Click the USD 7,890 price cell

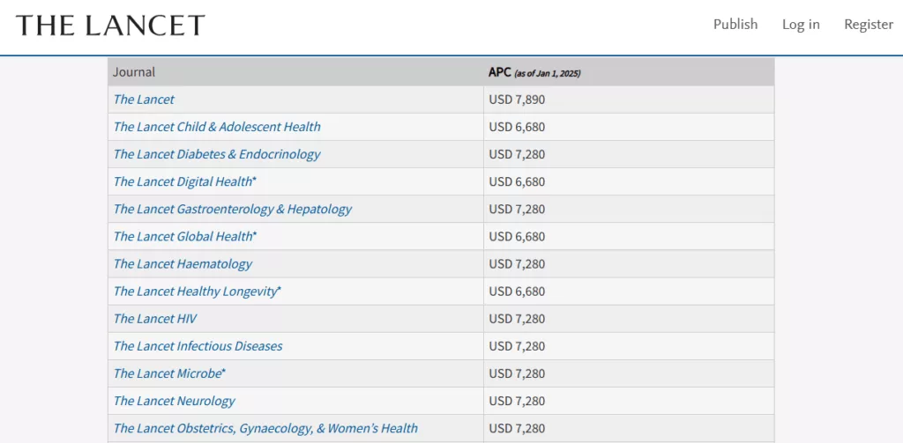click(x=517, y=100)
